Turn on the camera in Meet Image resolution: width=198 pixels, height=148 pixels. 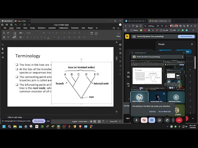click(144, 120)
